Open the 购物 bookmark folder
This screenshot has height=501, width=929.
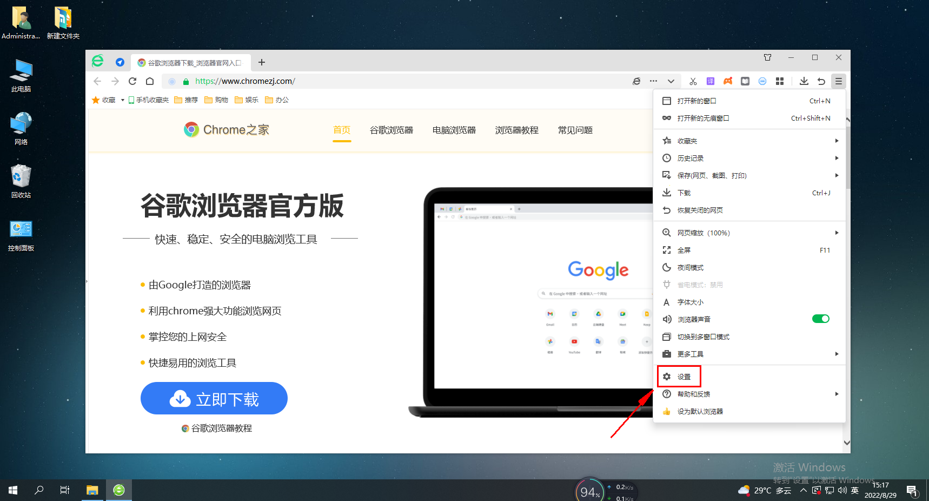pos(216,100)
